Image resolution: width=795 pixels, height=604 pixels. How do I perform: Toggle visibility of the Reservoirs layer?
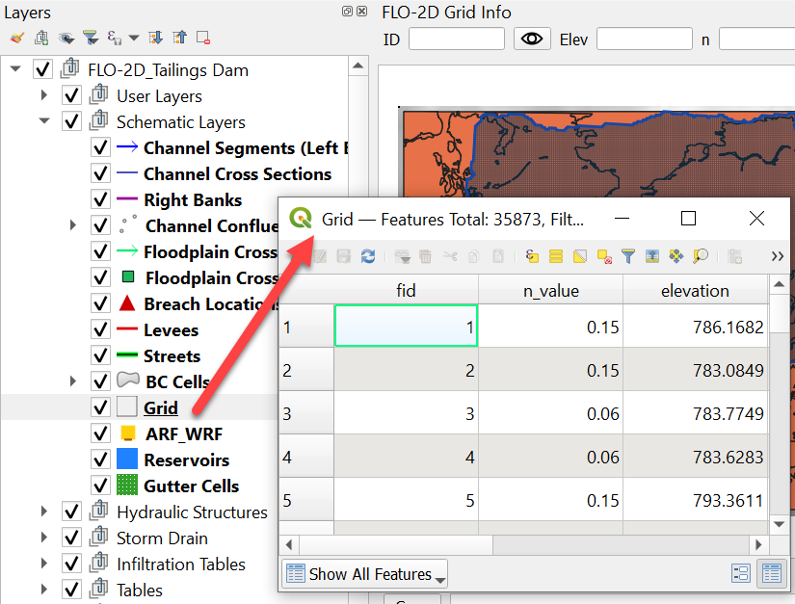click(x=100, y=460)
